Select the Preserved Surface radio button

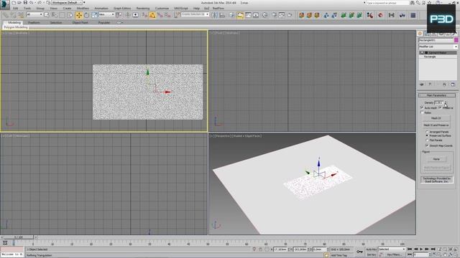(x=427, y=135)
